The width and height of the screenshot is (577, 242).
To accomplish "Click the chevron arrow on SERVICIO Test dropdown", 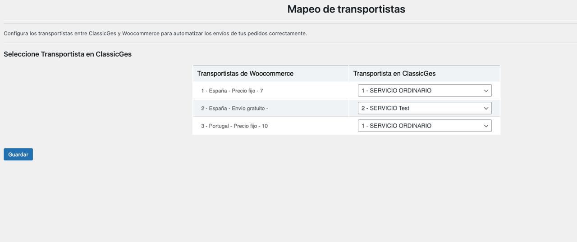I will click(x=486, y=108).
